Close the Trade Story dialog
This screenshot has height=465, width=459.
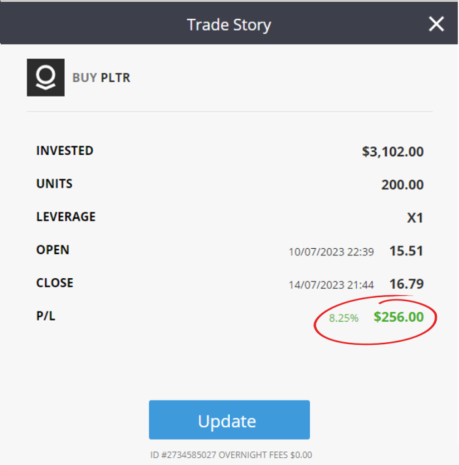click(x=436, y=24)
